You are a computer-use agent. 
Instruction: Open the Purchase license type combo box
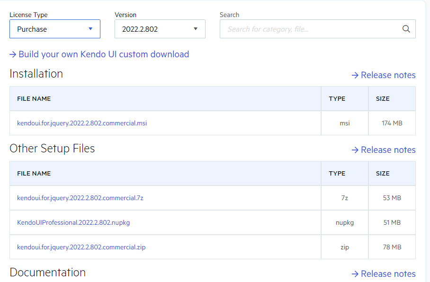[55, 29]
